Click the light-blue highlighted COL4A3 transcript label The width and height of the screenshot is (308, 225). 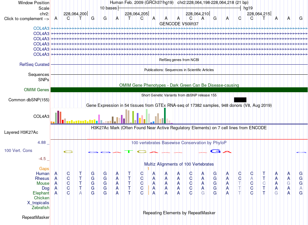click(41, 29)
